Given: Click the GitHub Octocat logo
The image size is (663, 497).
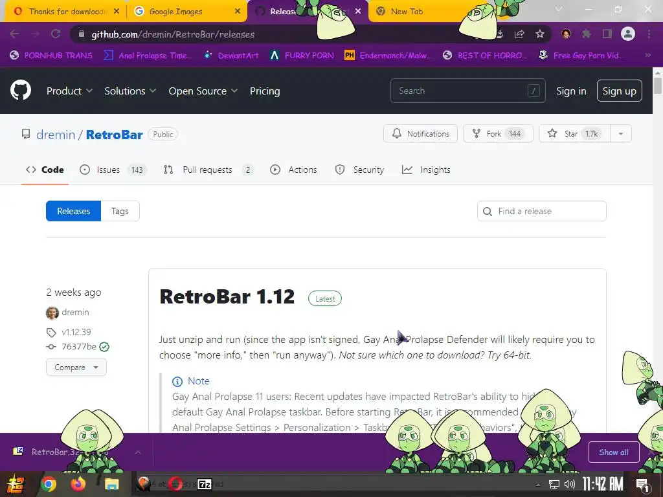Looking at the screenshot, I should coord(21,91).
